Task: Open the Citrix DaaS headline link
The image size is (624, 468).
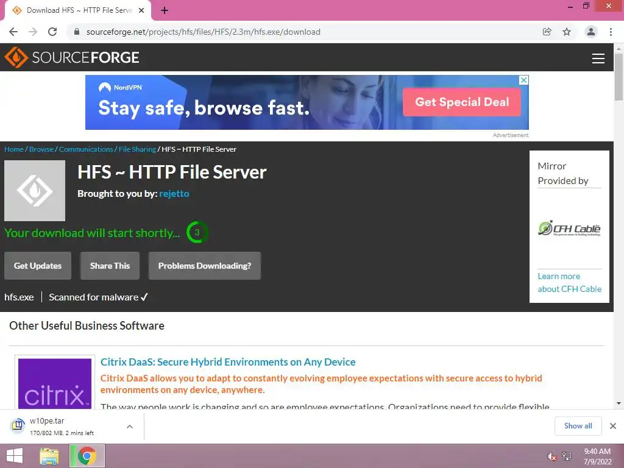Action: point(228,362)
